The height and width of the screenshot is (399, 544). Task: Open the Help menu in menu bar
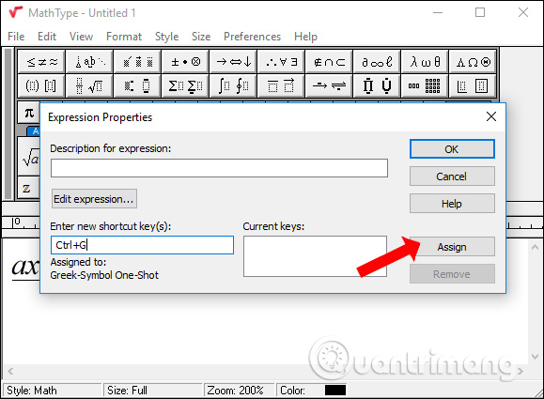pyautogui.click(x=305, y=37)
